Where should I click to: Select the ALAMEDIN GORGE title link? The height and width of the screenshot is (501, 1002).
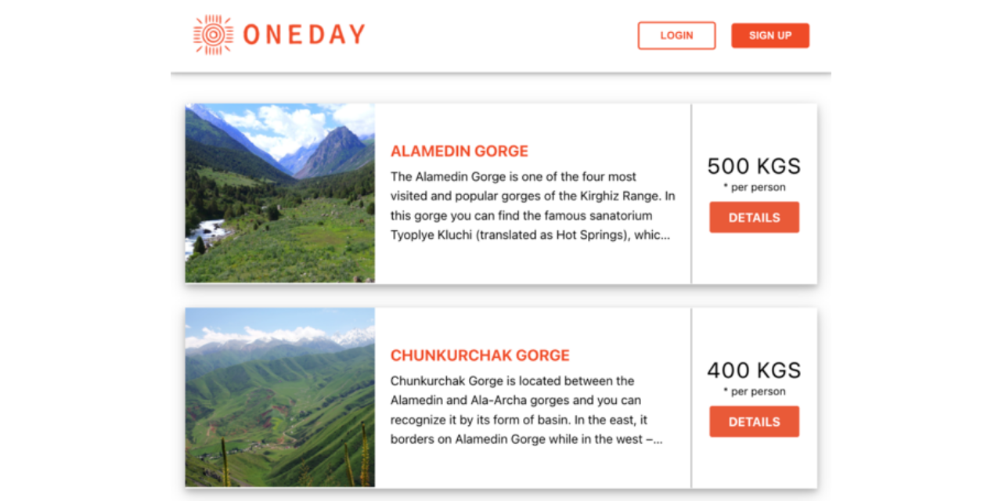pyautogui.click(x=459, y=150)
